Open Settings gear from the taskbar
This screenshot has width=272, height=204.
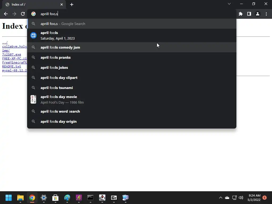click(44, 198)
